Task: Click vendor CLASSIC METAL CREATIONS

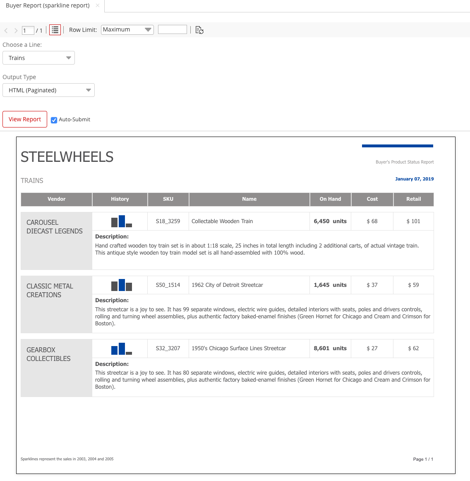Action: pyautogui.click(x=50, y=291)
